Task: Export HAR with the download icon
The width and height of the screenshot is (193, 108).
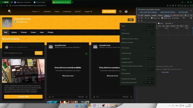Action: point(142,21)
